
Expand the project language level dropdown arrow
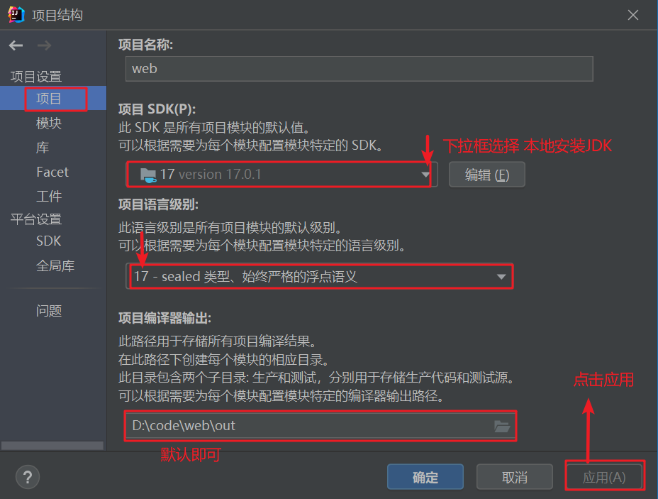pyautogui.click(x=501, y=277)
